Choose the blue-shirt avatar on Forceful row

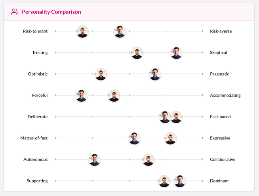82,96
